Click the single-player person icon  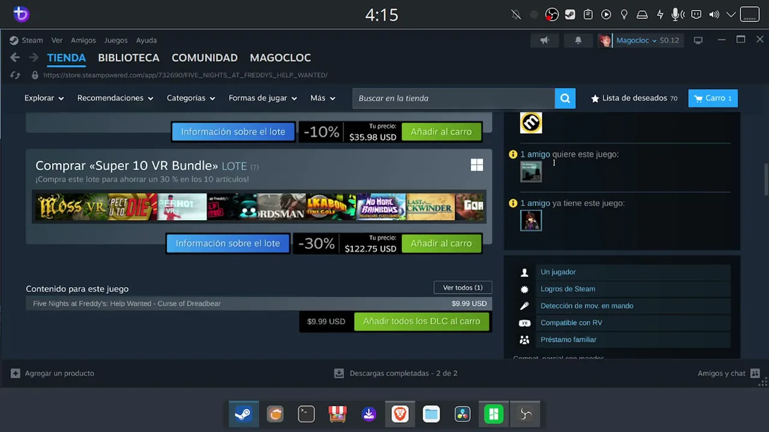[524, 272]
